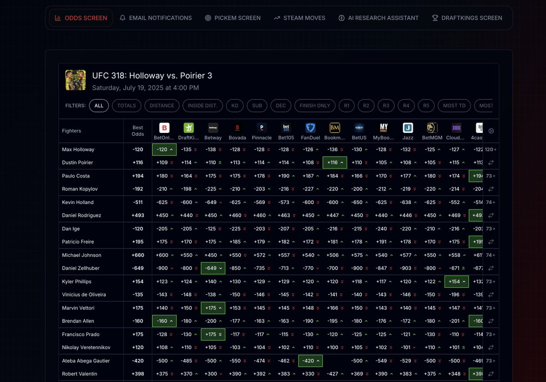Expand 73+ more markets for Francisco Prado

pyautogui.click(x=491, y=334)
